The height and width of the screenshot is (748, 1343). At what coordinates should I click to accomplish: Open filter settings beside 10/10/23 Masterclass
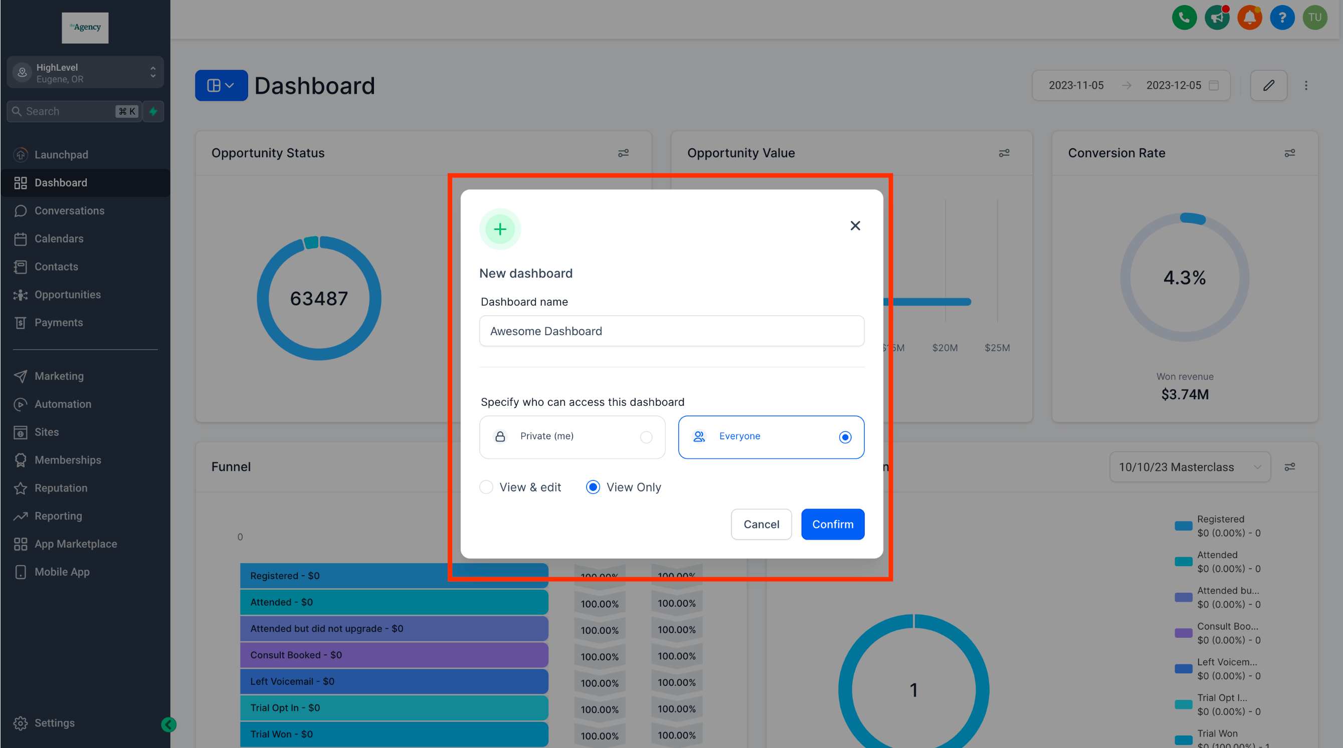[x=1289, y=467]
